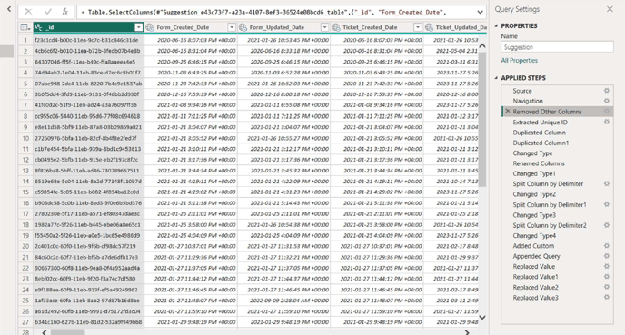The height and width of the screenshot is (335, 625).
Task: Open Form_Created_Date filter dropdown
Action: 231,27
